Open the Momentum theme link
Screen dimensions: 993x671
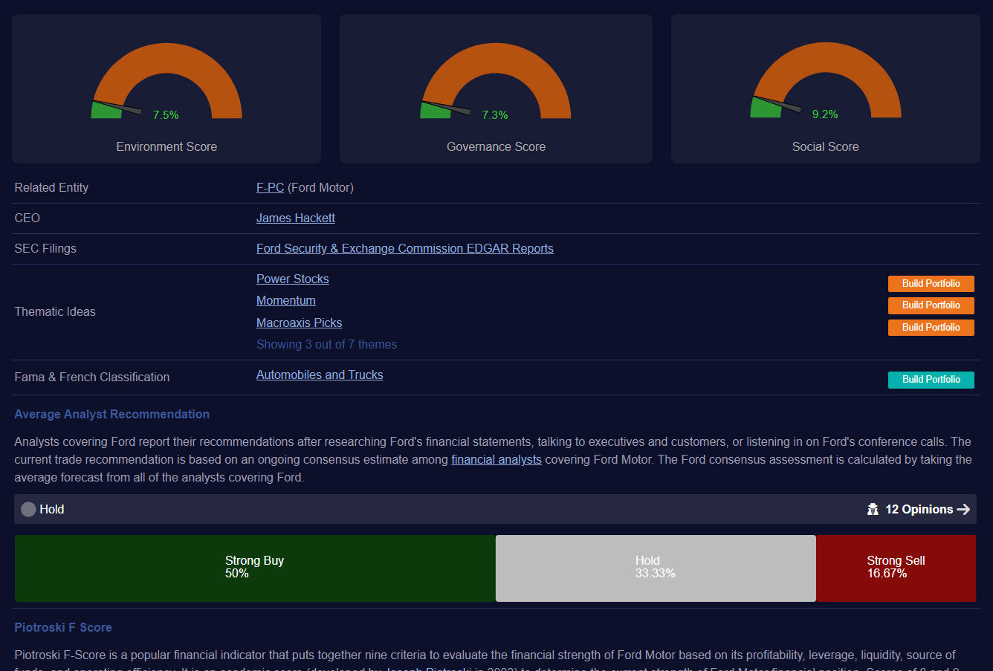286,301
